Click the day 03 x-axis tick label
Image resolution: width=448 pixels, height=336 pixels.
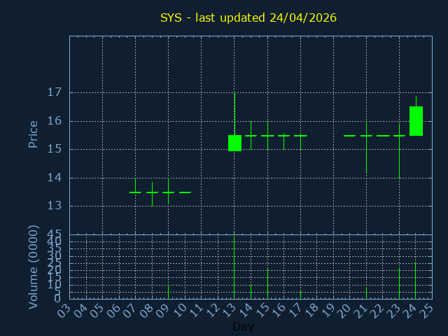64,310
